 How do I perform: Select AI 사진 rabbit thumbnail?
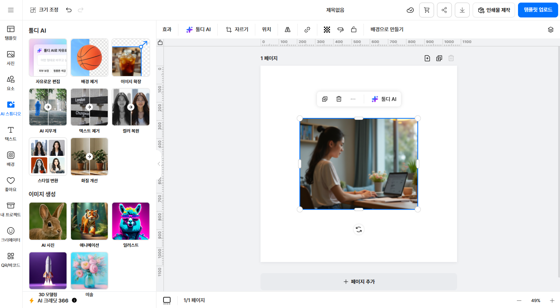point(48,221)
